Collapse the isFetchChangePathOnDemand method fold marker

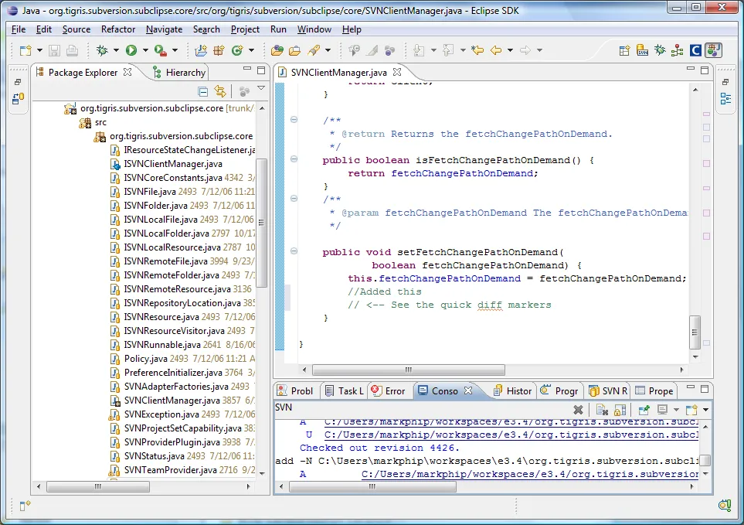click(294, 159)
